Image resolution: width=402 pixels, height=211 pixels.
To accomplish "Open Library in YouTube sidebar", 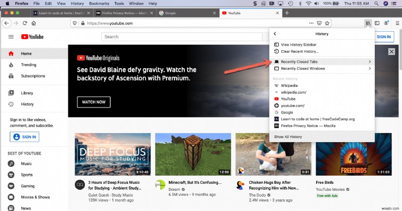I will pyautogui.click(x=35, y=93).
